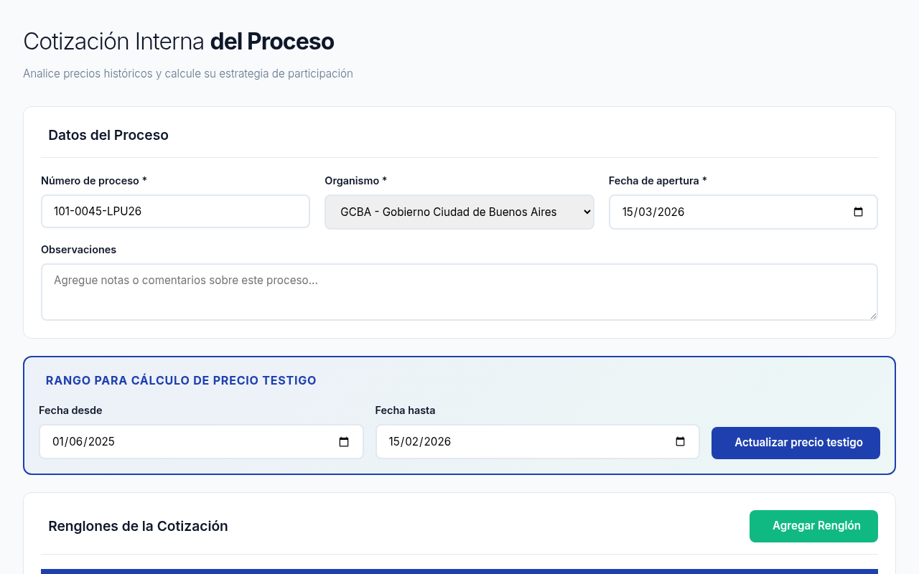Select day 15 in Fecha de apertura

[x=629, y=212]
